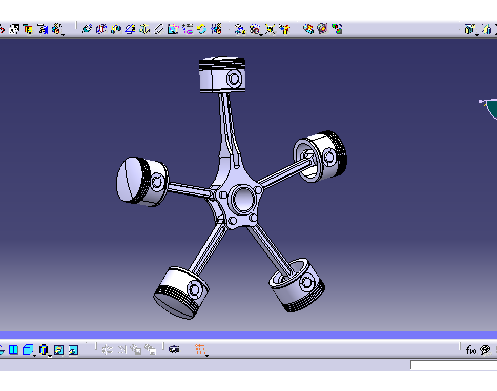Click the Fix Component anchor icon

click(144, 29)
